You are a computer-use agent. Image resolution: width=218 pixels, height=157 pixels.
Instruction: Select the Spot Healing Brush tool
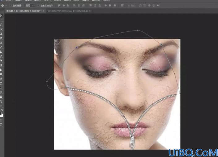pos(1,43)
